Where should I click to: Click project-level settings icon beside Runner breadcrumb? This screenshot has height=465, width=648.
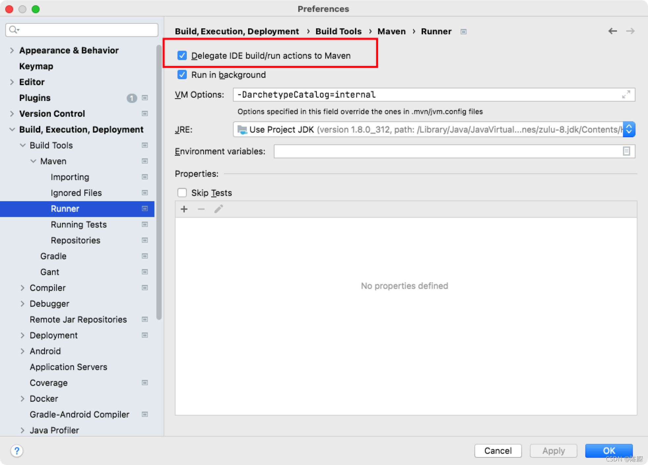pos(464,32)
